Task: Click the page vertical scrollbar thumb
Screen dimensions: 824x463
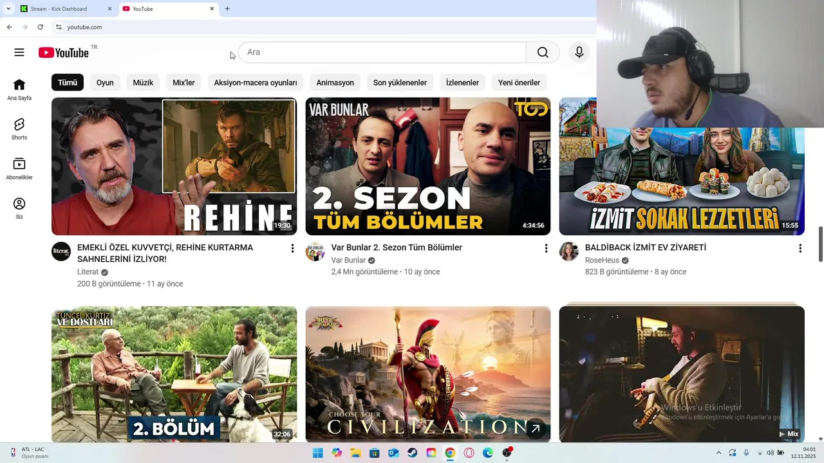Action: 821,244
